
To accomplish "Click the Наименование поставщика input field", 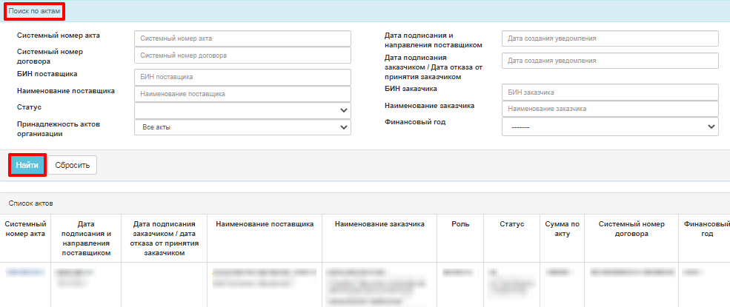I will pyautogui.click(x=242, y=94).
